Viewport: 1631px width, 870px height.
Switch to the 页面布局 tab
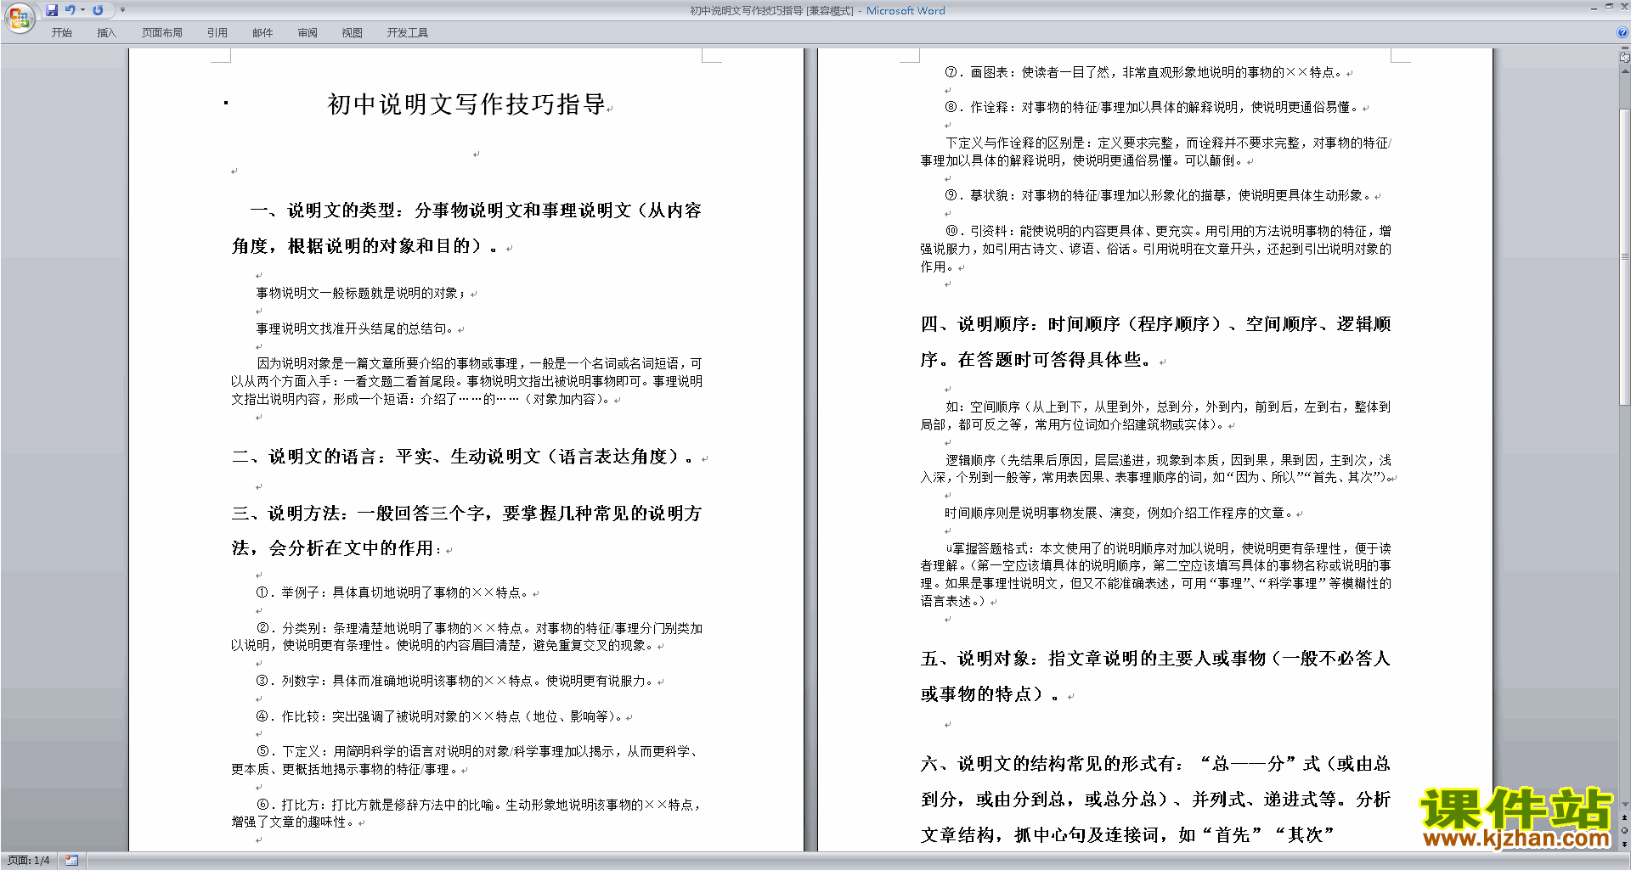pos(162,33)
